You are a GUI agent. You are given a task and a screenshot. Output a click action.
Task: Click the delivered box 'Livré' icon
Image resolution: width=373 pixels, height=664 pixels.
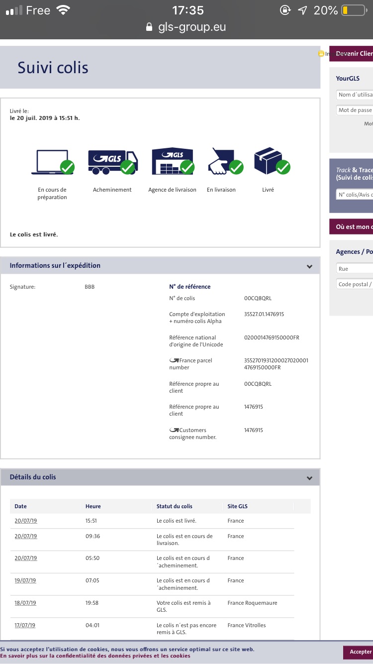pos(272,161)
